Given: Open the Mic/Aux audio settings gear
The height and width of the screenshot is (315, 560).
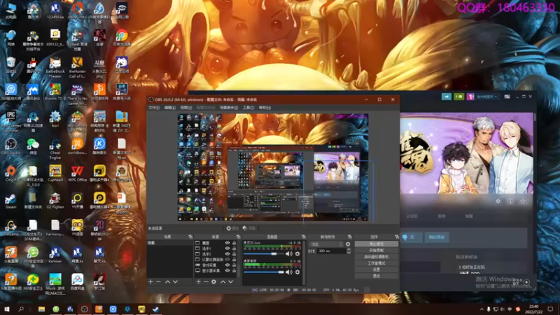Looking at the screenshot, I should (x=297, y=254).
